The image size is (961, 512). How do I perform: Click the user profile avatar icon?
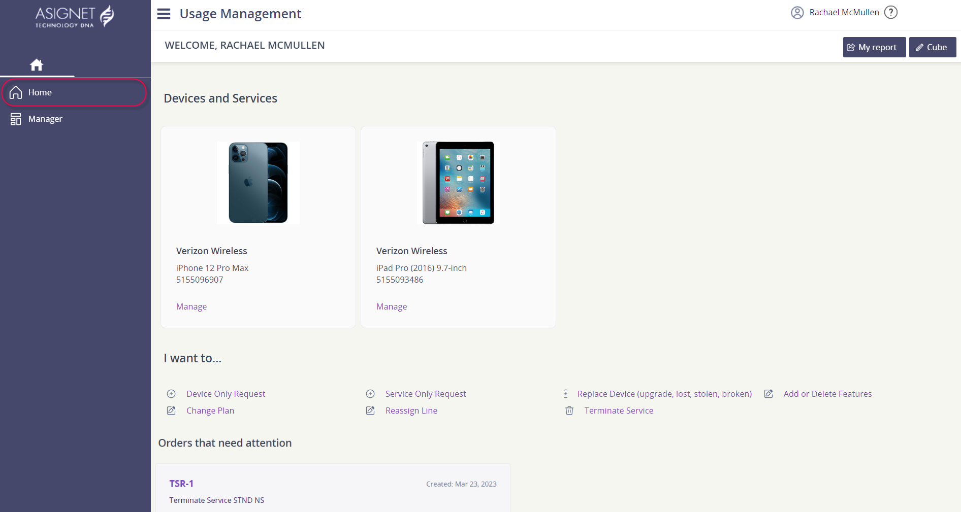coord(797,13)
